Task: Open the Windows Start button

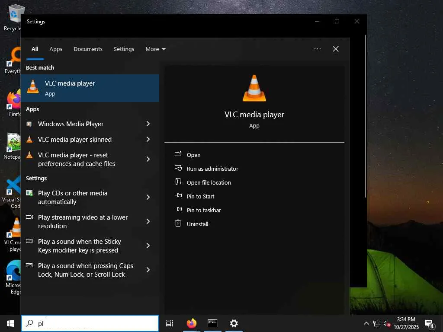Action: [x=10, y=323]
